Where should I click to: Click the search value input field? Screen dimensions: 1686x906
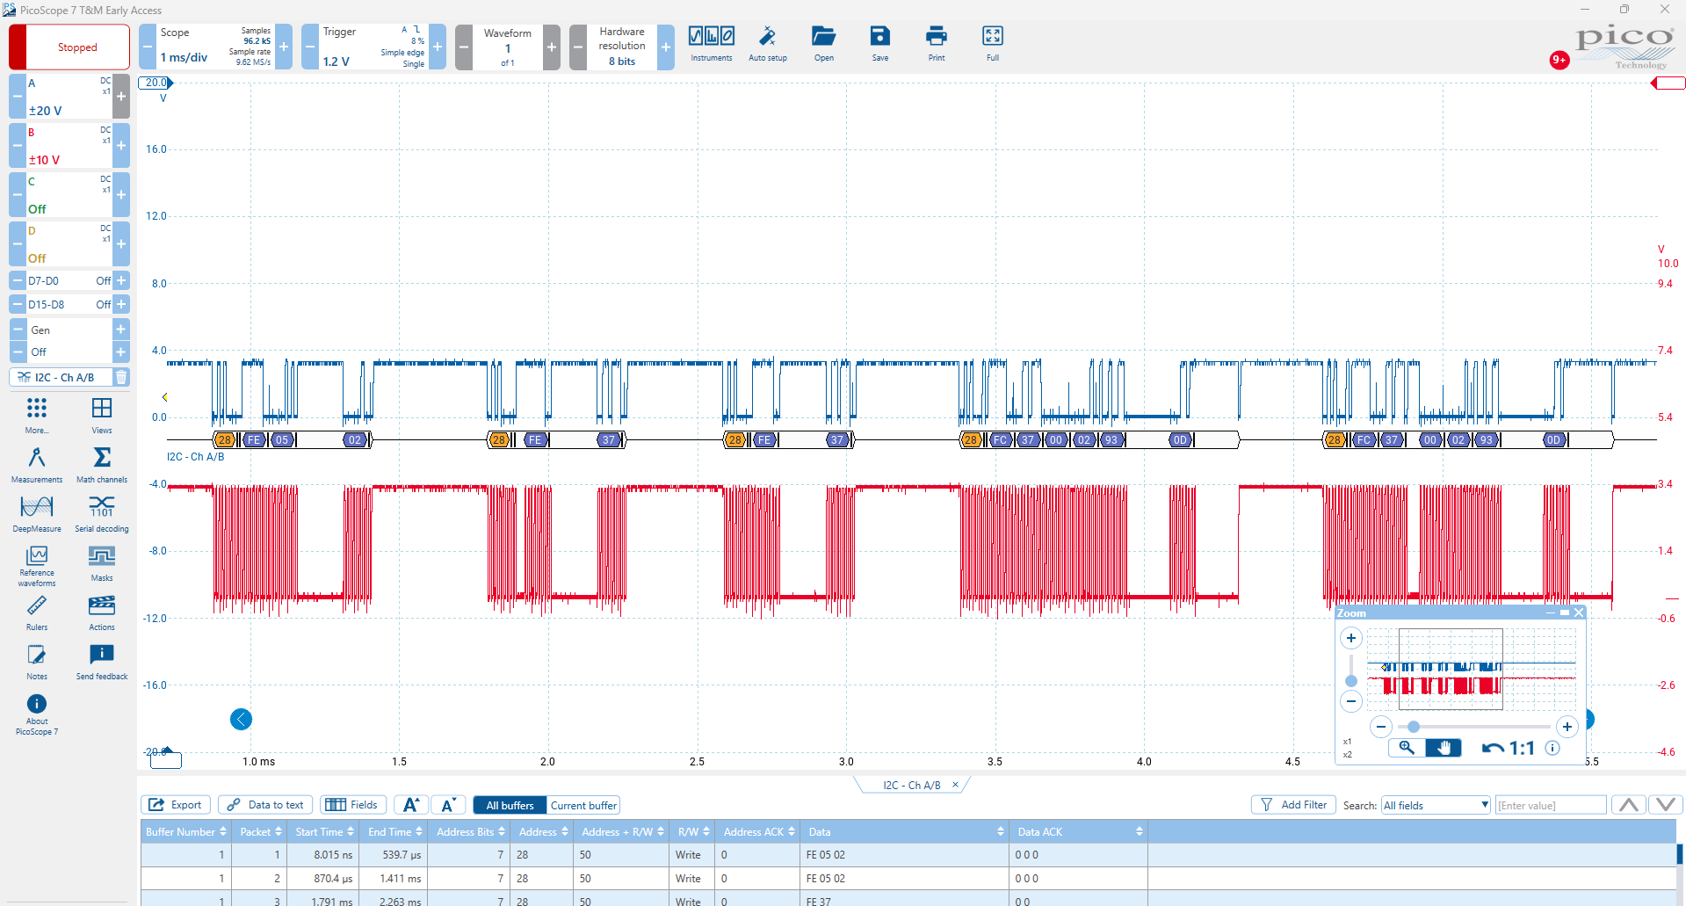[x=1551, y=805]
